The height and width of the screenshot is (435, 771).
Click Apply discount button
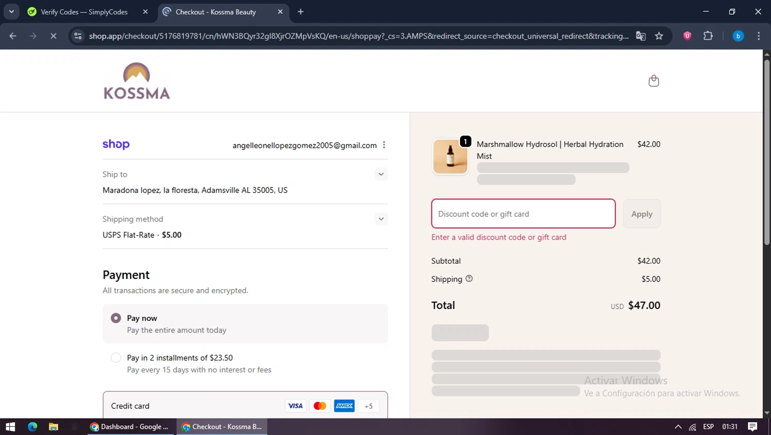[642, 214]
